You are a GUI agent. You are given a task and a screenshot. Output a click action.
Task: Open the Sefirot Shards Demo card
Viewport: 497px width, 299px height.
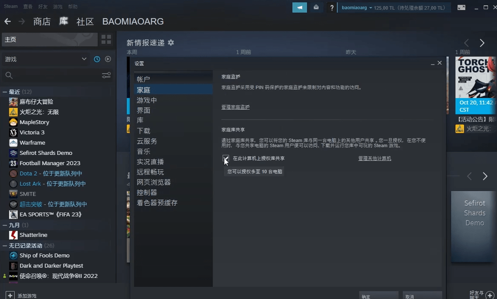[x=474, y=226]
